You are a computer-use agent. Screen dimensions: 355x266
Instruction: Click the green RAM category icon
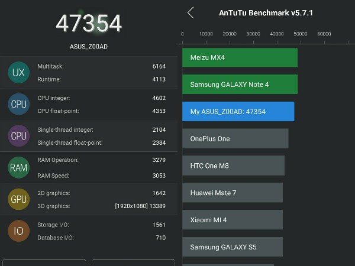(18, 168)
